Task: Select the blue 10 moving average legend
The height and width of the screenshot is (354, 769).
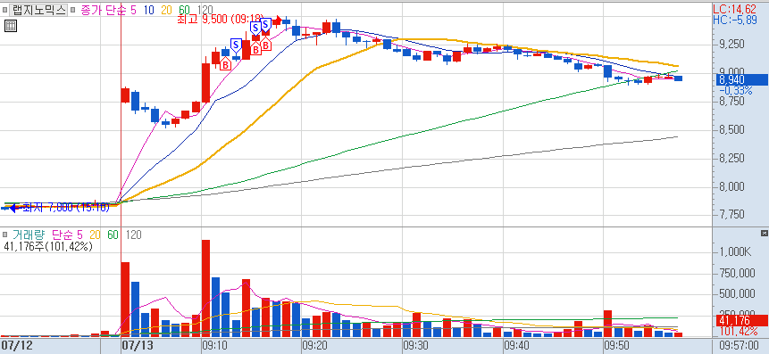Action: pos(150,10)
